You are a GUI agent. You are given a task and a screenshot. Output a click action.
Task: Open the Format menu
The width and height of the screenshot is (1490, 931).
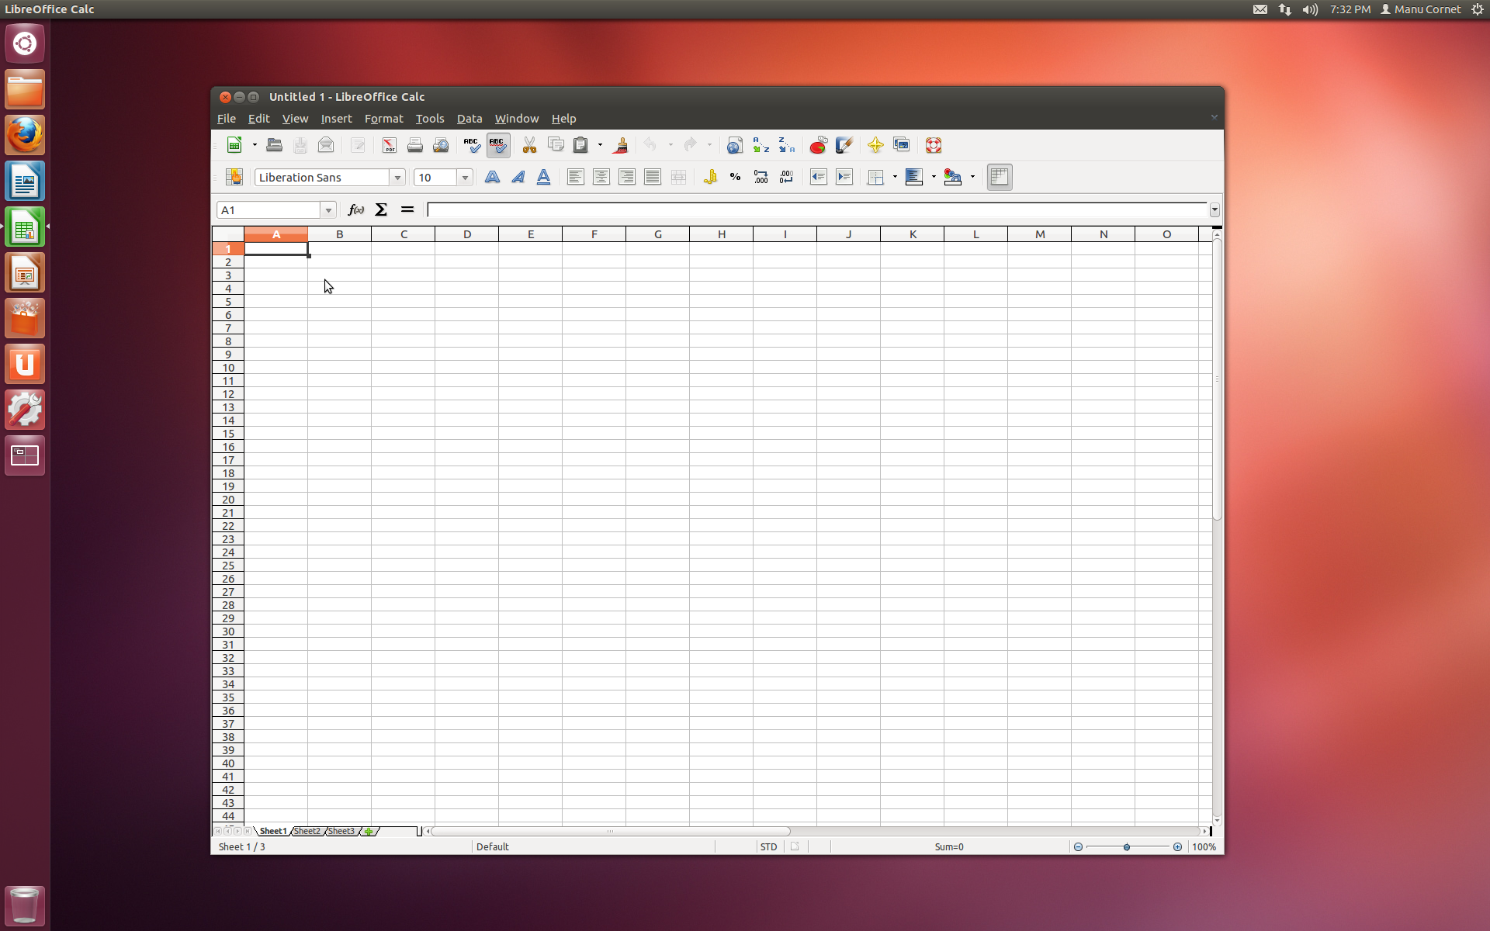tap(383, 119)
